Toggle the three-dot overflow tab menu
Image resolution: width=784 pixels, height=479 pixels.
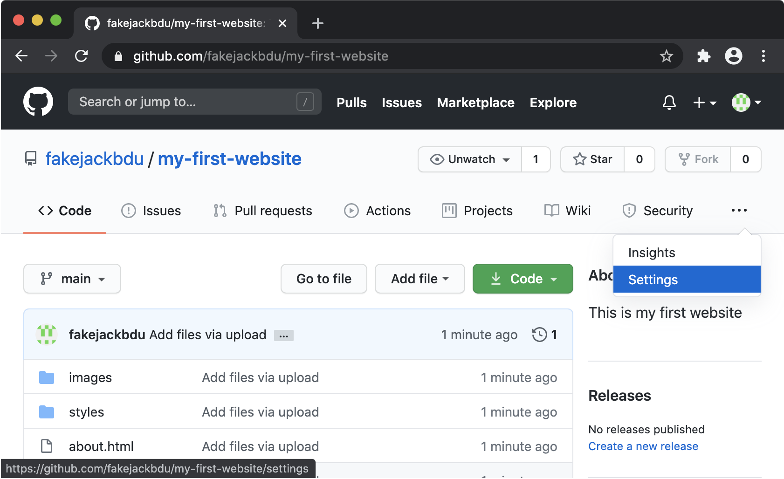click(739, 210)
